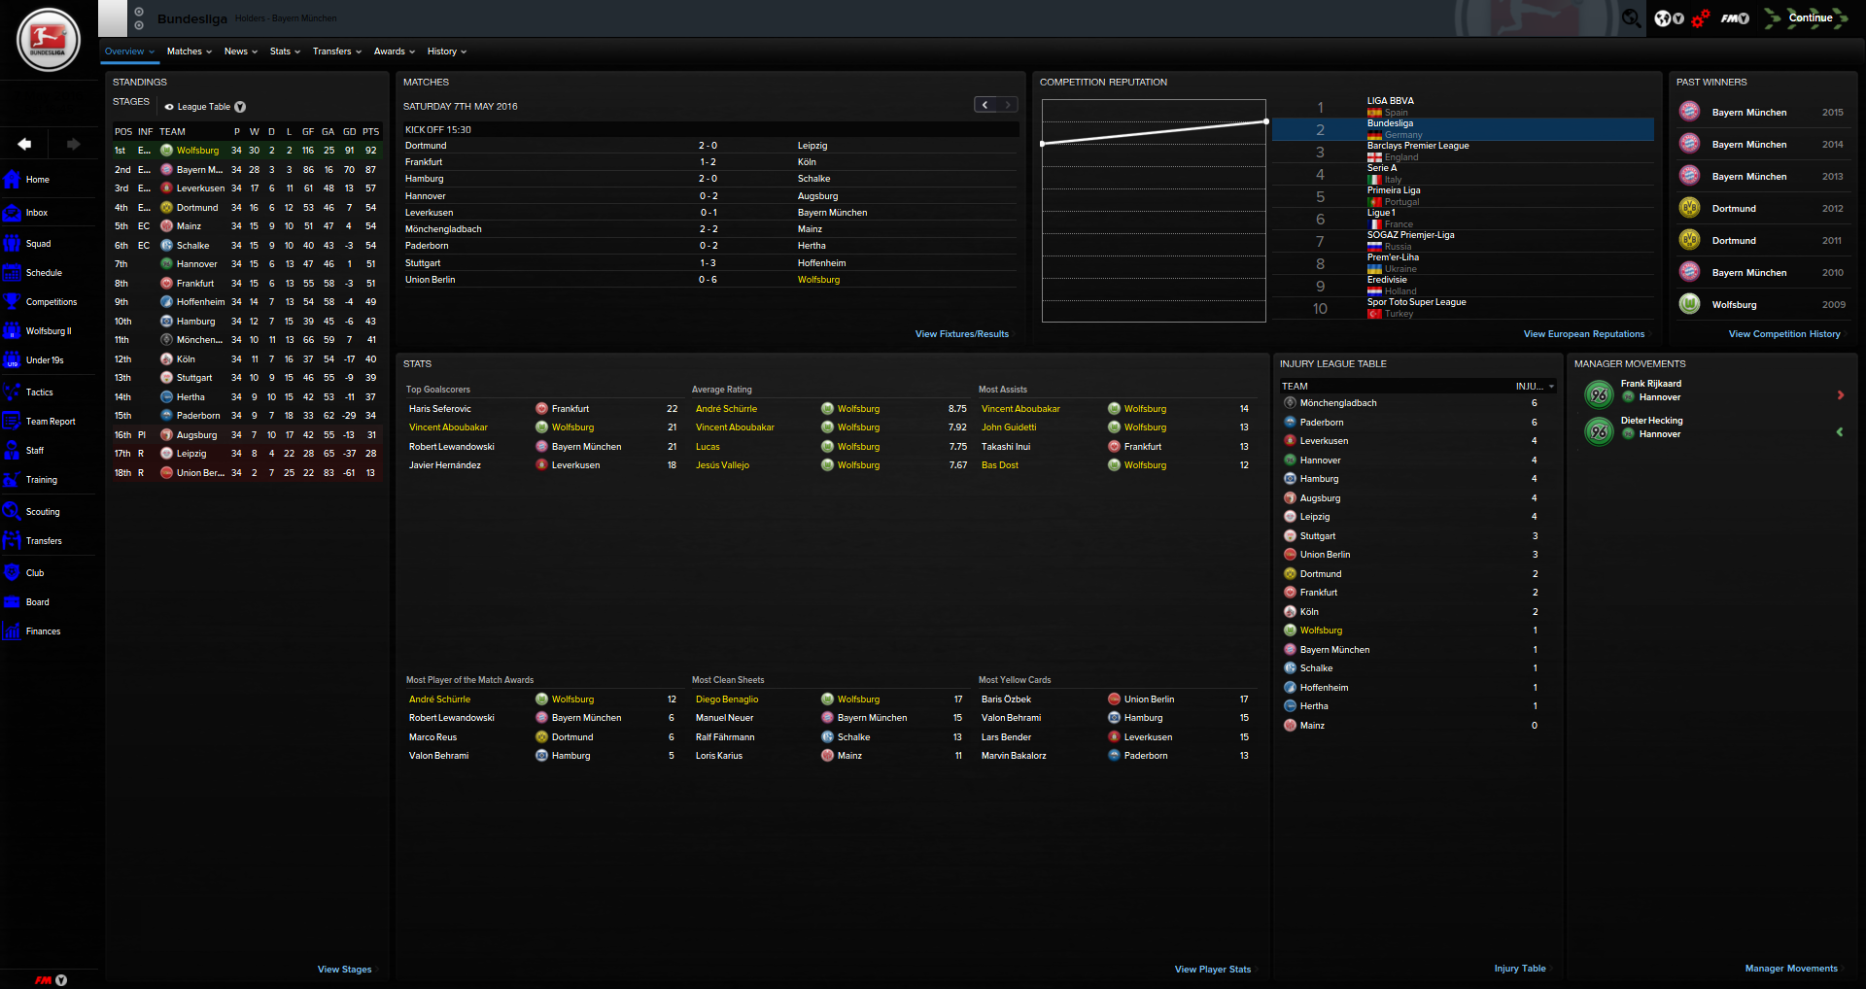
Task: Click the Bundesliga competition logo
Action: tap(49, 40)
